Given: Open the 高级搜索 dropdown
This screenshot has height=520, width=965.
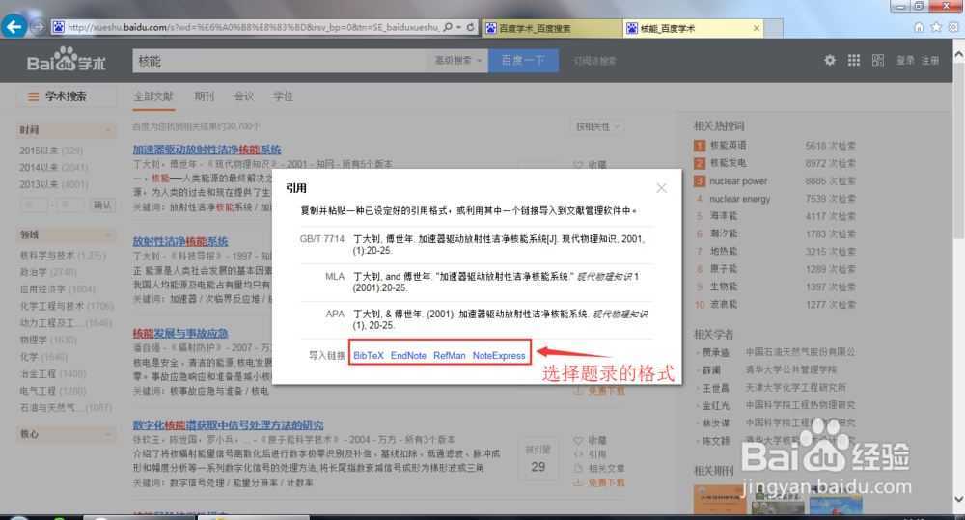Looking at the screenshot, I should [457, 61].
